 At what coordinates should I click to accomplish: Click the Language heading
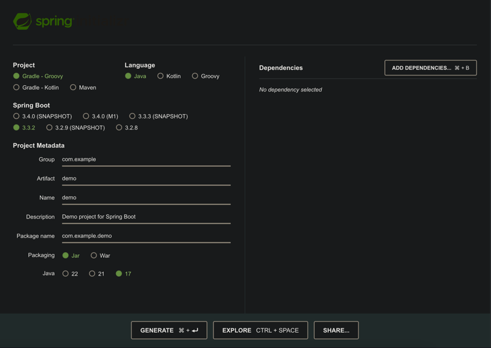tap(140, 65)
